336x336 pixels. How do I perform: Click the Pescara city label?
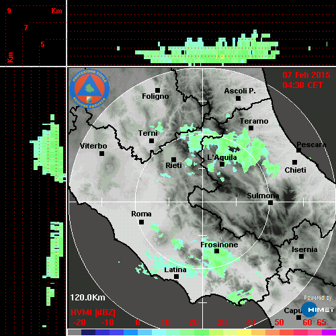tap(311, 144)
